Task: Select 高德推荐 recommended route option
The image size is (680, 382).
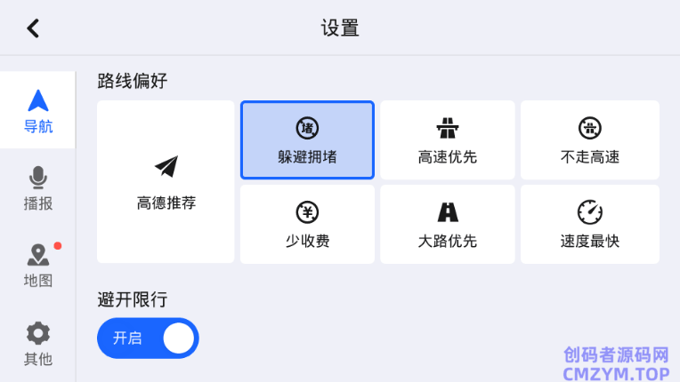Action: pyautogui.click(x=166, y=182)
